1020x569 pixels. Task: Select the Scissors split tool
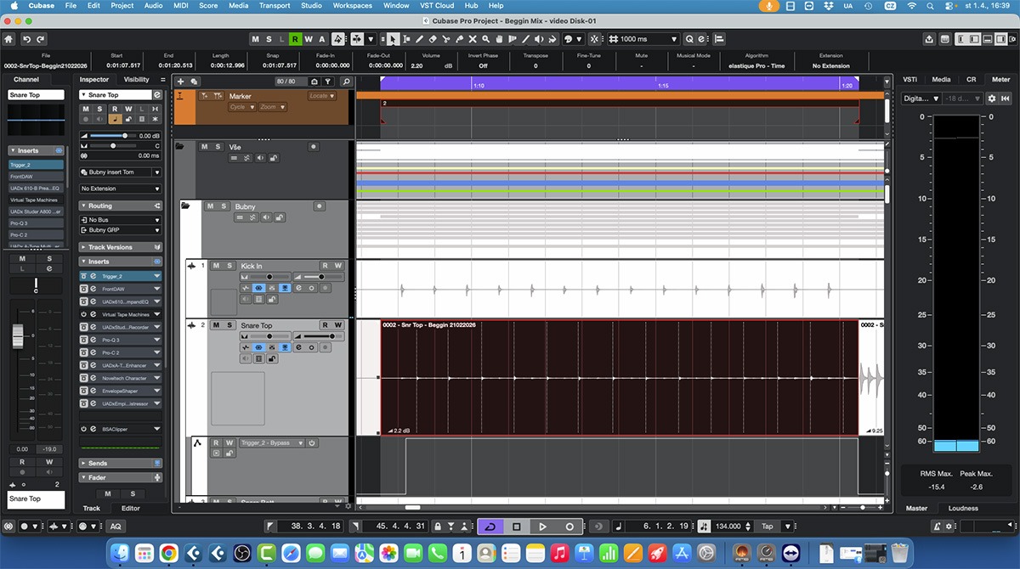[446, 39]
